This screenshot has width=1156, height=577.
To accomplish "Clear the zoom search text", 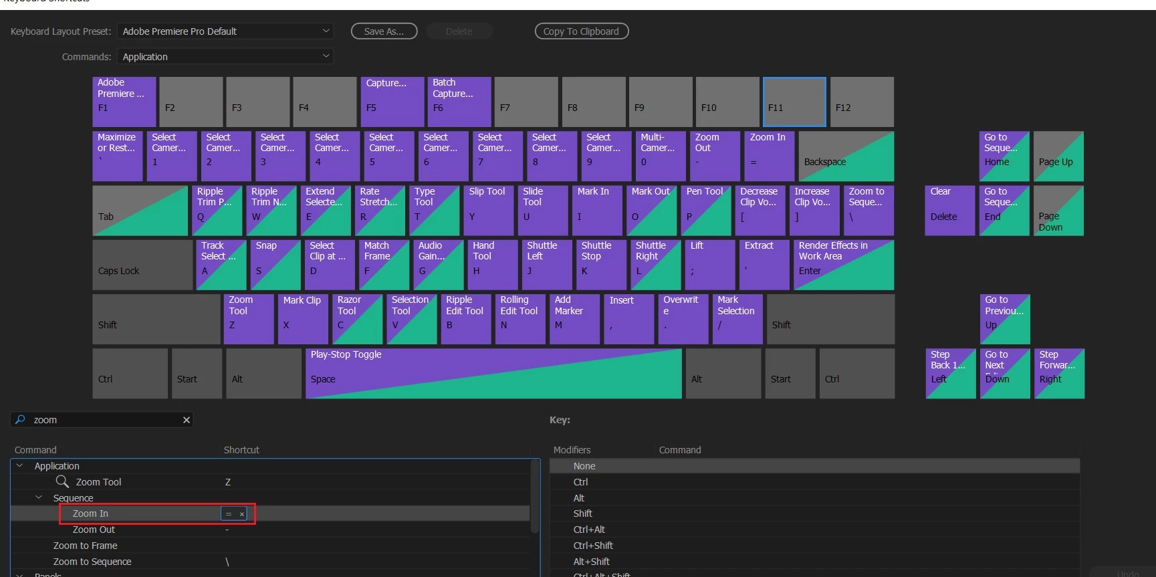I will 187,420.
